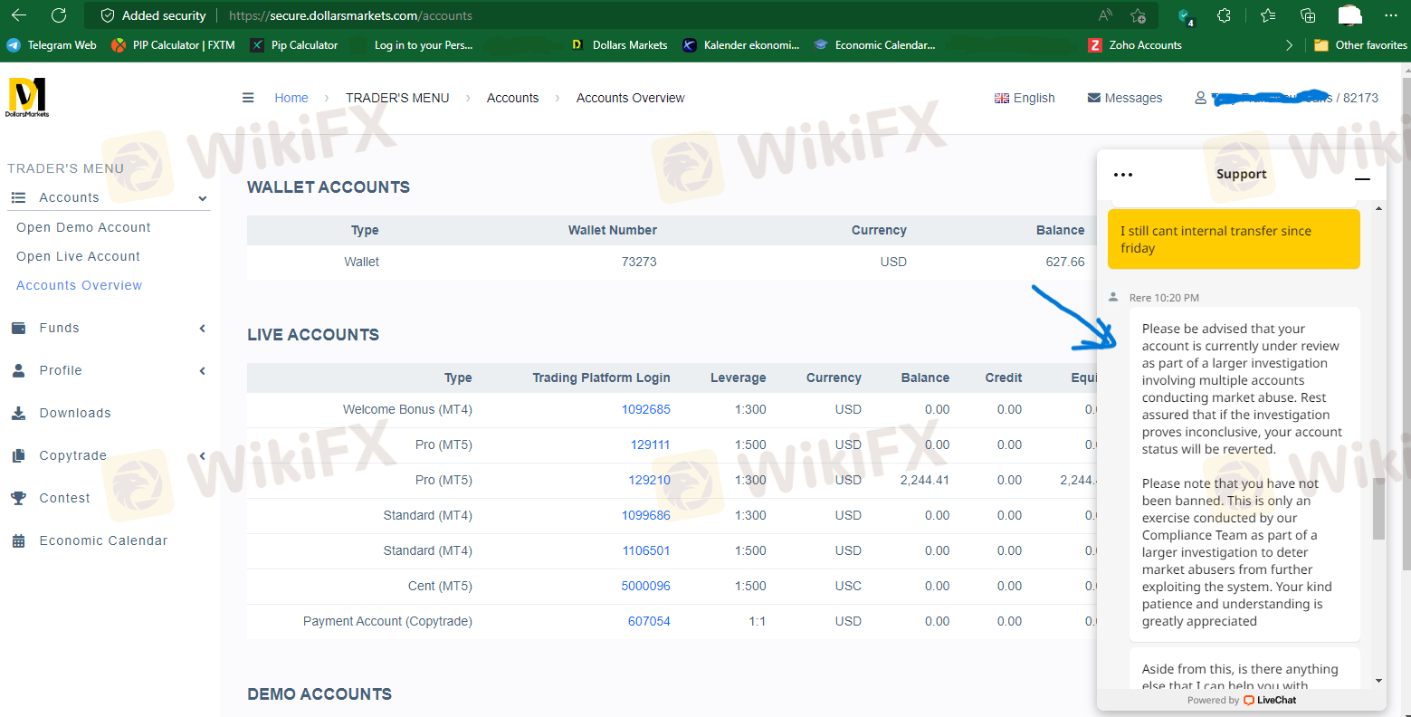The image size is (1411, 717).
Task: Expand the Copytrade sidebar menu
Action: (202, 456)
